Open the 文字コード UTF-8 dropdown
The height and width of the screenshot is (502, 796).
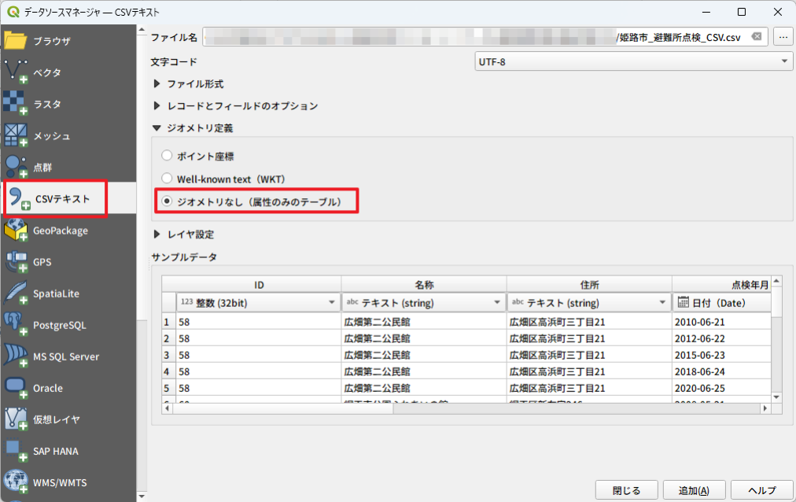[632, 62]
